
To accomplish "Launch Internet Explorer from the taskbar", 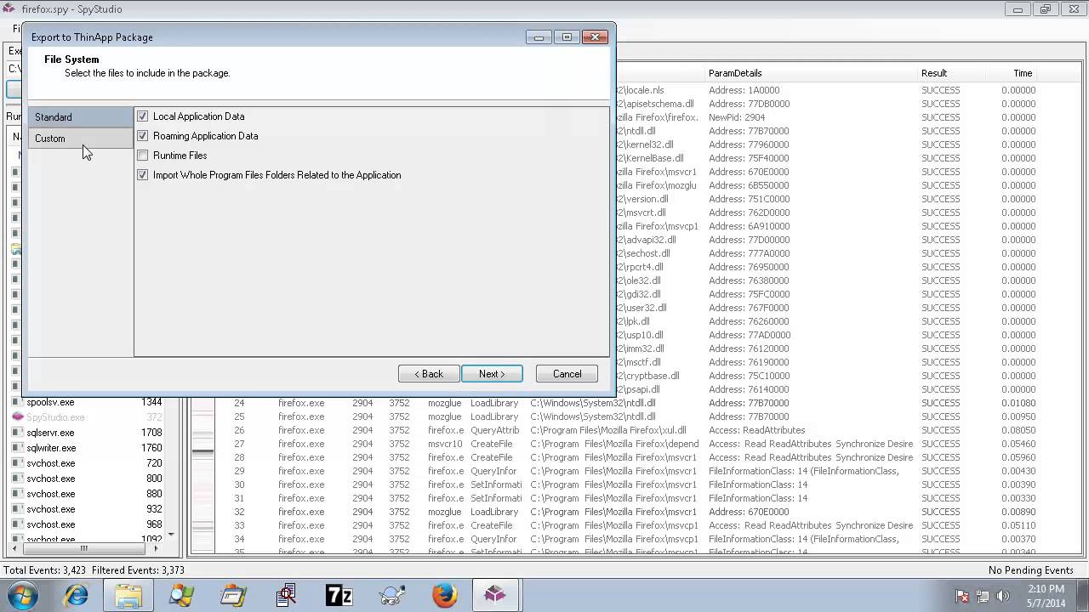I will [76, 596].
